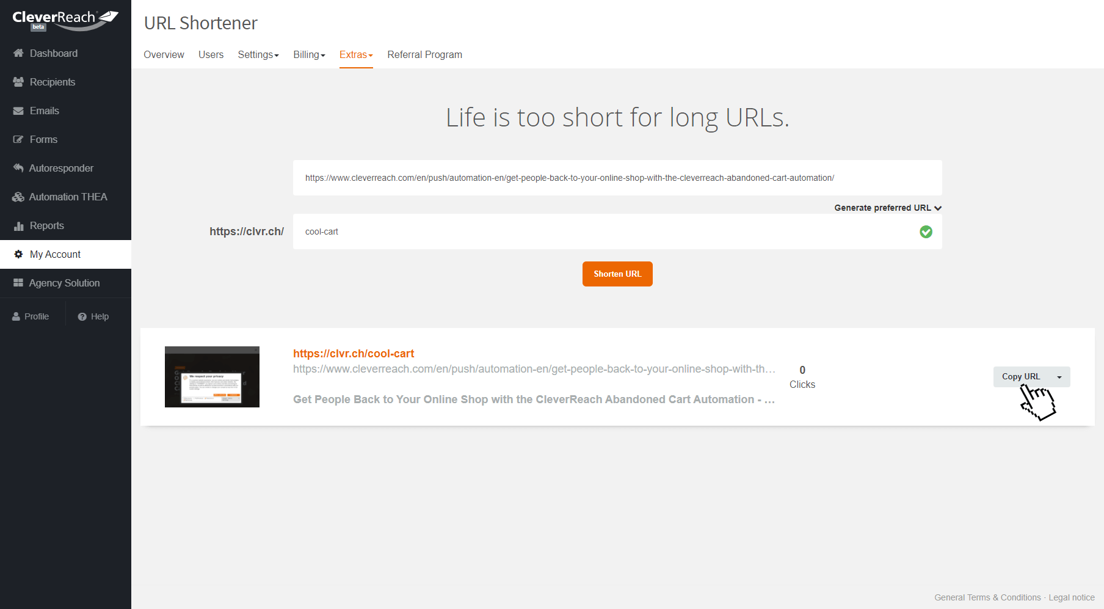
Task: Click the long URL input field
Action: pos(617,178)
